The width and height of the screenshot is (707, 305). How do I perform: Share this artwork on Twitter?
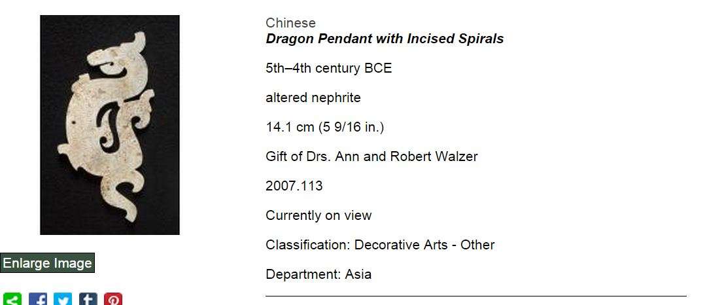point(63,300)
